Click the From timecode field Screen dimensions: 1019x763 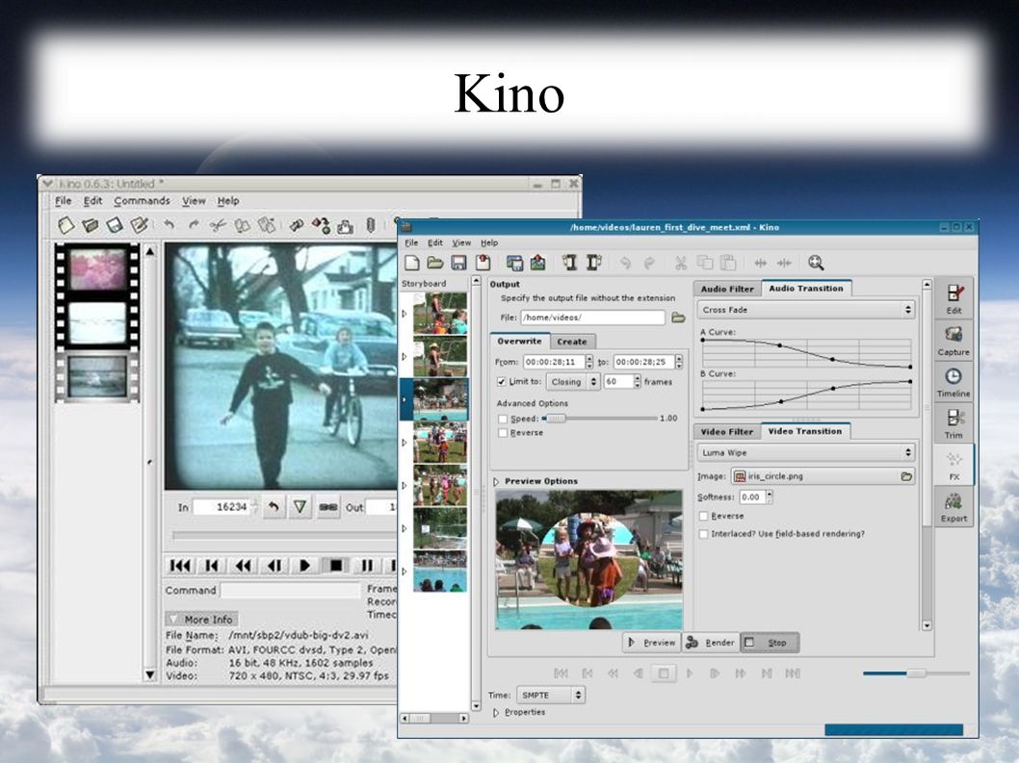pos(554,362)
